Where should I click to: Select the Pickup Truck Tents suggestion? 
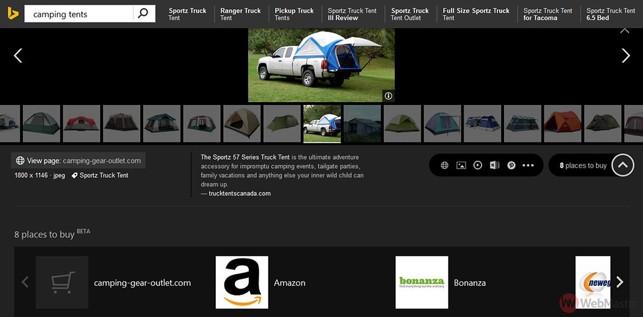click(294, 14)
